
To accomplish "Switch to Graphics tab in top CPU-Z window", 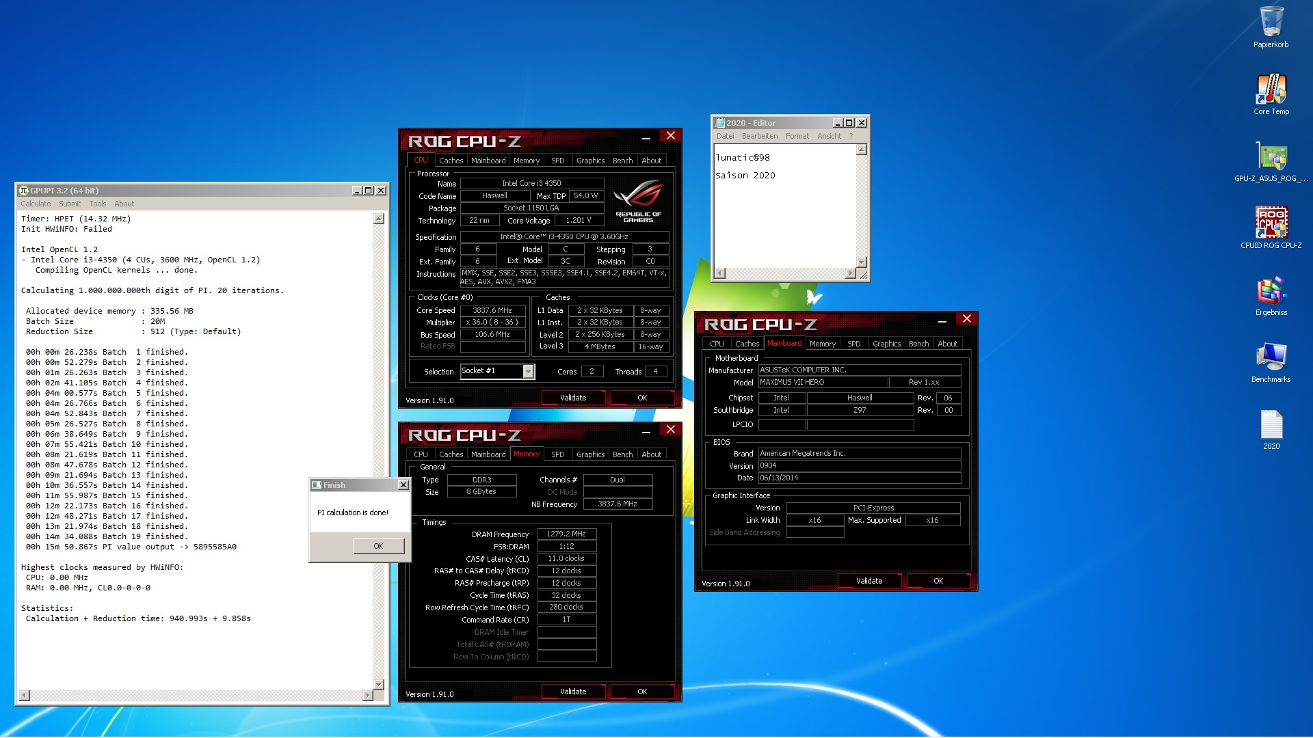I will (x=591, y=161).
